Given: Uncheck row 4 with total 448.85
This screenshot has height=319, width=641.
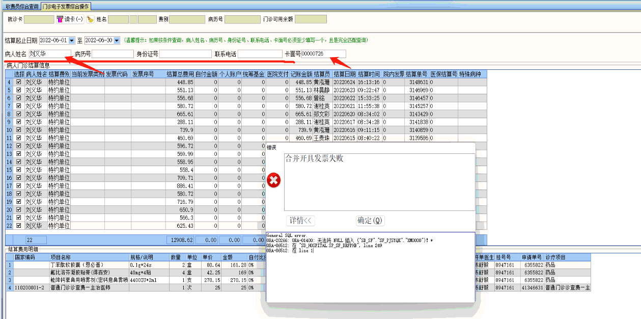Looking at the screenshot, I should click(19, 82).
